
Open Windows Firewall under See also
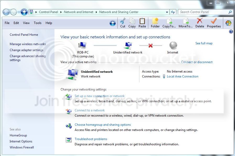[22, 147]
